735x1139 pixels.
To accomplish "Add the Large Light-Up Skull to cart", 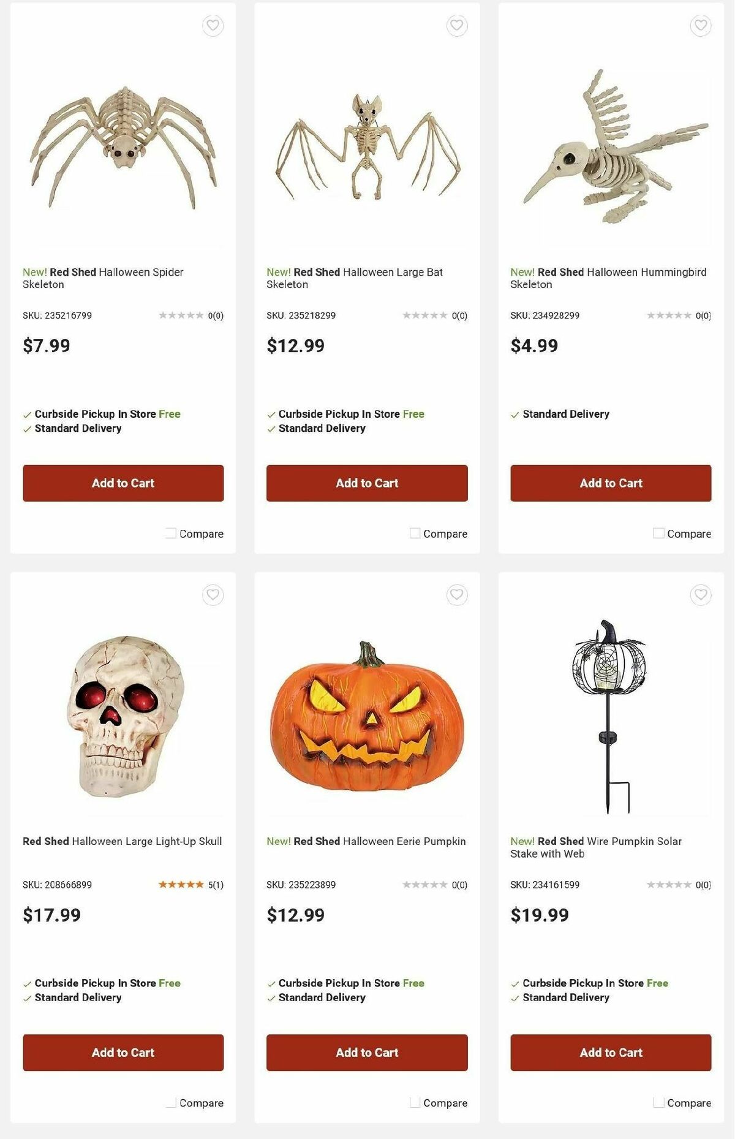I will tap(123, 1053).
